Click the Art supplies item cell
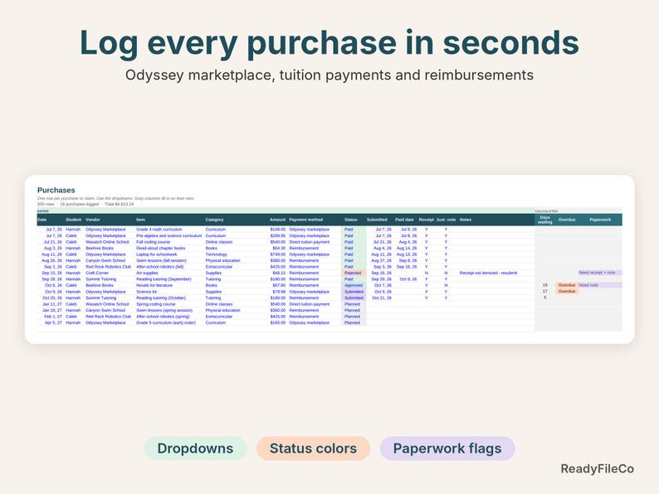The width and height of the screenshot is (659, 494). 147,273
